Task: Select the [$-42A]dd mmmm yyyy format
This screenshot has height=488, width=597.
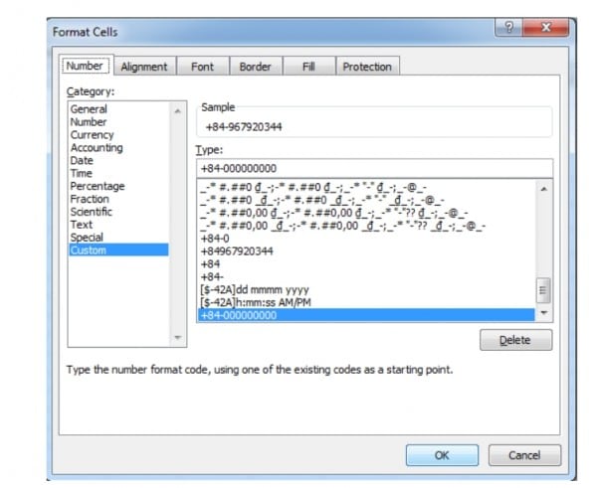Action: 366,290
